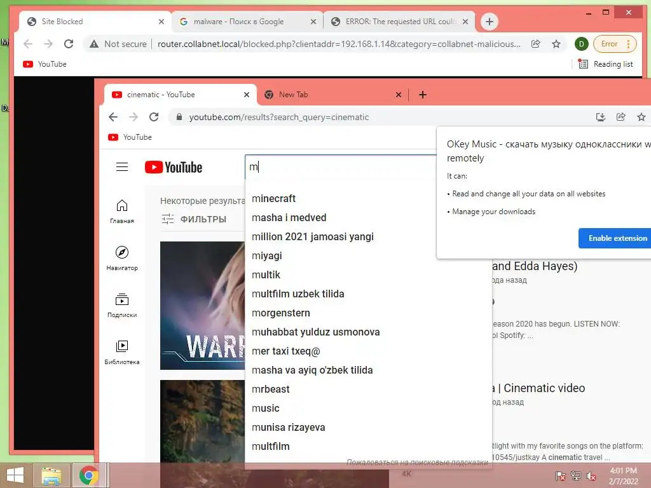Click the lock icon beside youtube.com URL

click(x=179, y=117)
